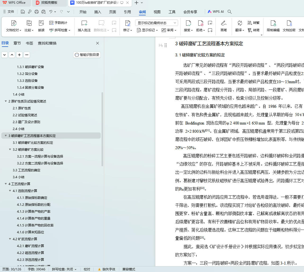
Task: Open 开始 ribbon tab
Action: 83,12
